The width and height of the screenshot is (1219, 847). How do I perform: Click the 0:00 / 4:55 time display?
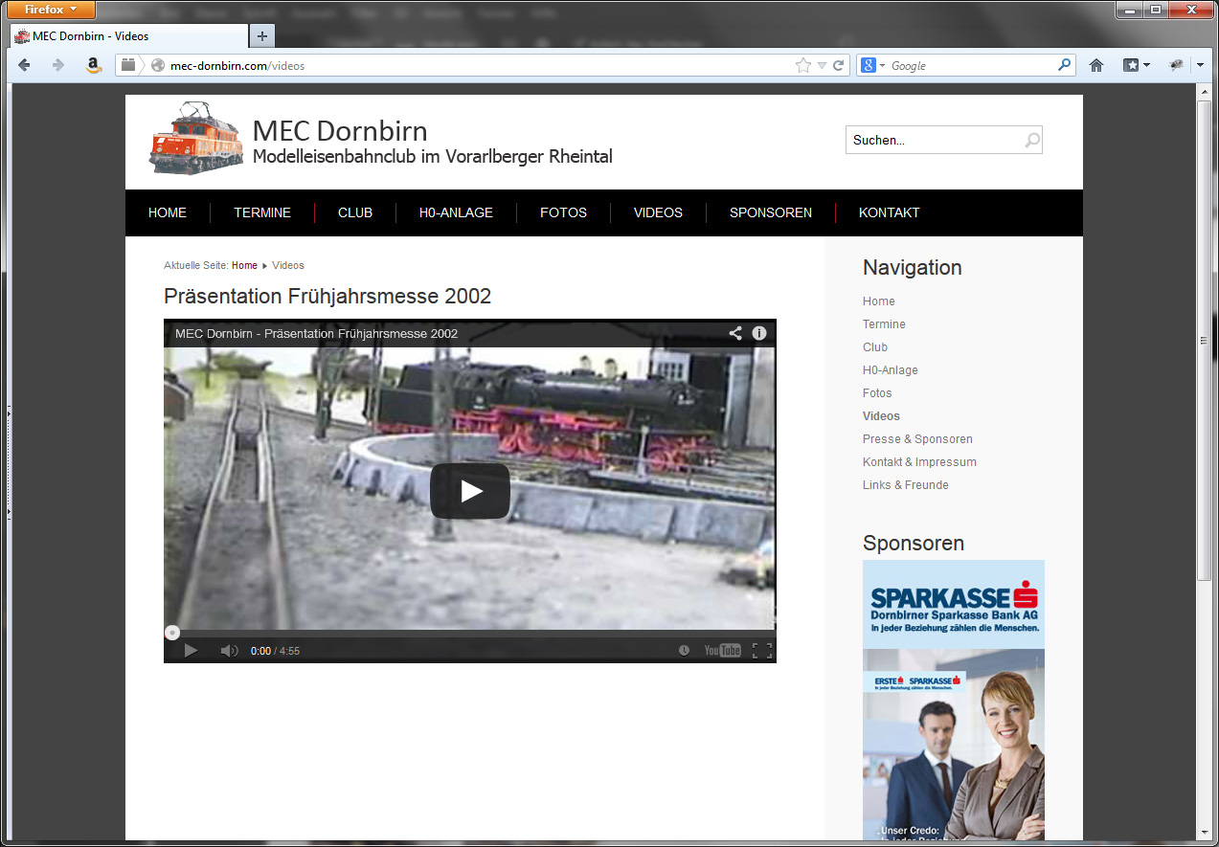pyautogui.click(x=275, y=651)
